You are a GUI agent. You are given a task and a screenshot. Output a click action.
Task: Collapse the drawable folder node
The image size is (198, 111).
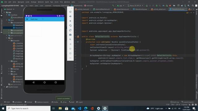click(x=9, y=41)
